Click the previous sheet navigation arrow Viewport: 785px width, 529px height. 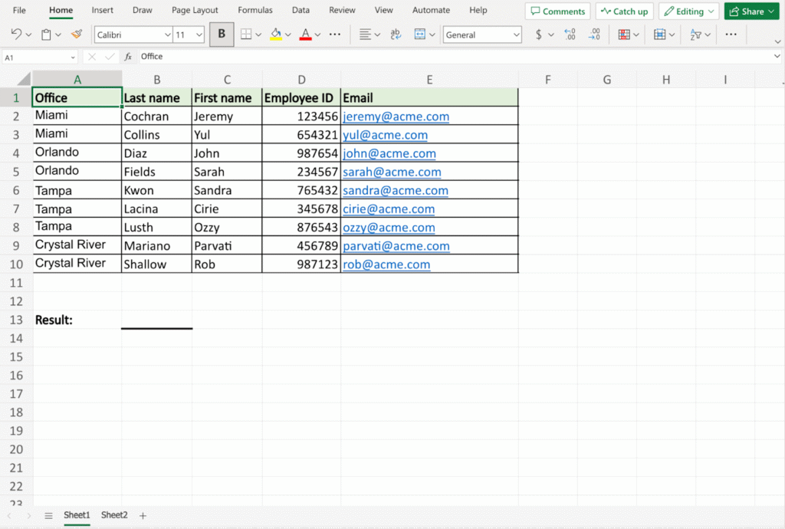pos(9,515)
